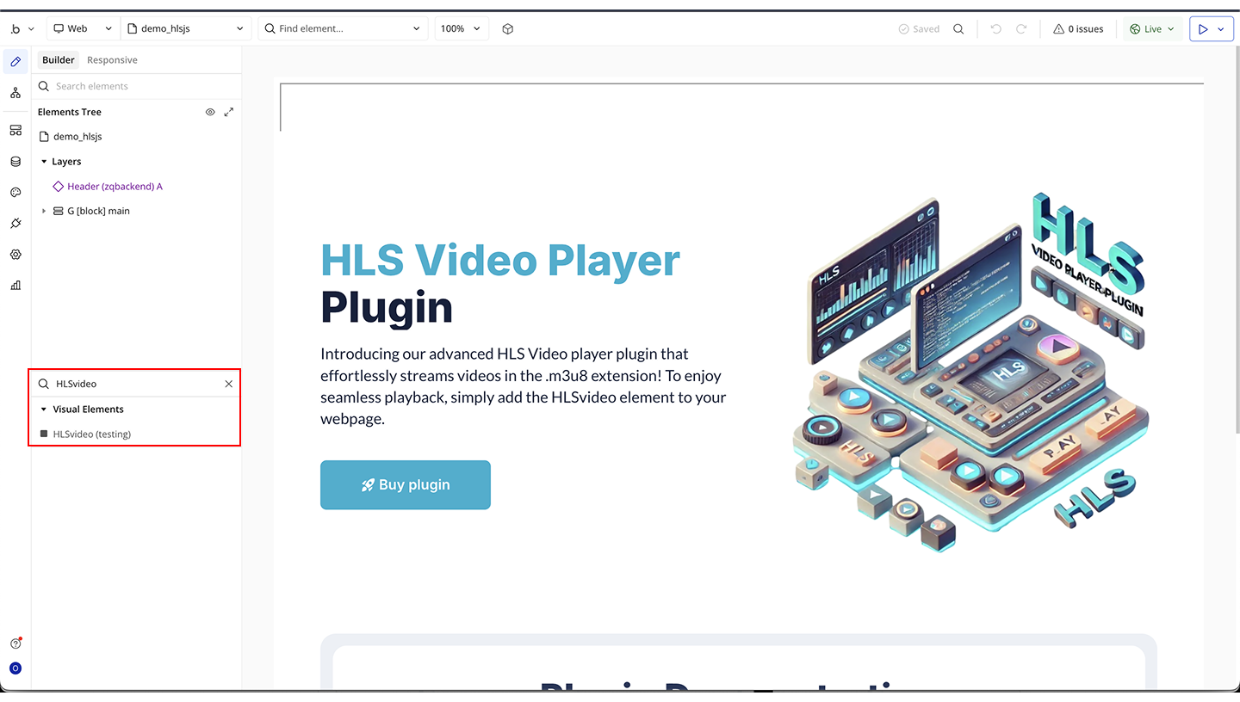Redo the last change

pyautogui.click(x=1021, y=28)
